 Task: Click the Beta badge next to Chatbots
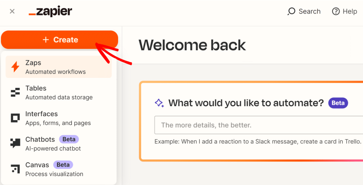click(x=69, y=139)
